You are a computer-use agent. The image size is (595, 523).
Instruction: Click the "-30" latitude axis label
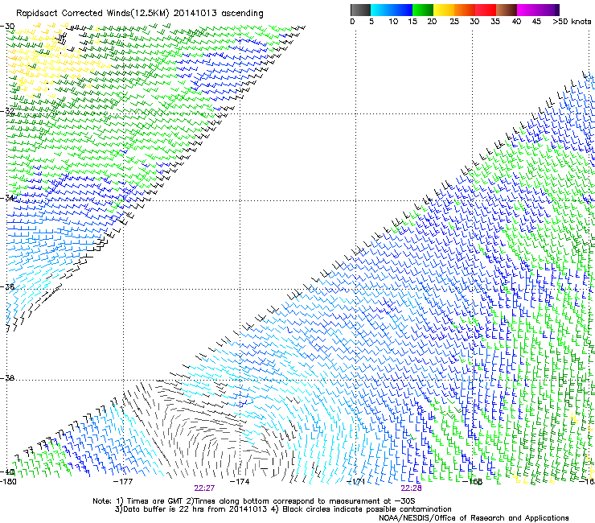pyautogui.click(x=7, y=27)
